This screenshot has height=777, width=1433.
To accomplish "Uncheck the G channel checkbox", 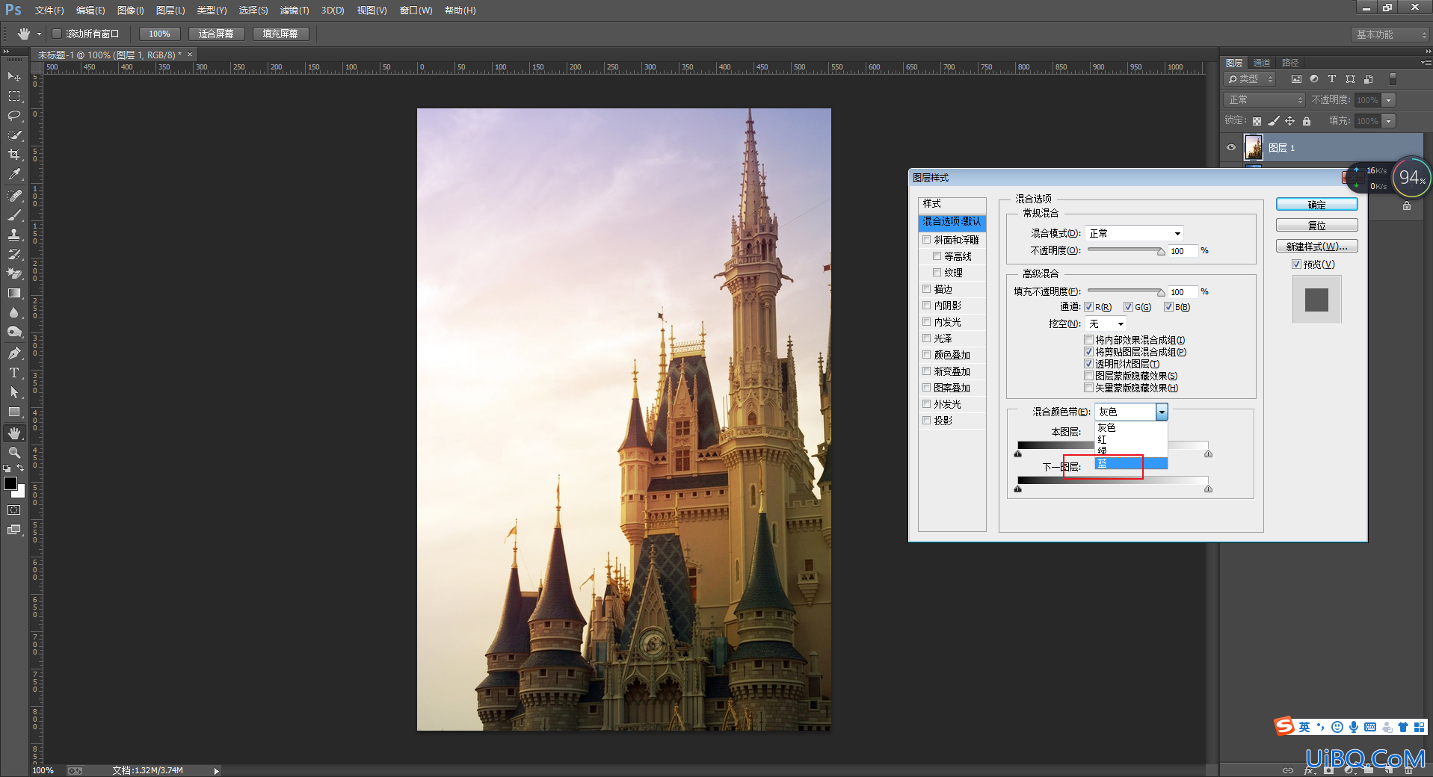I will tap(1128, 307).
